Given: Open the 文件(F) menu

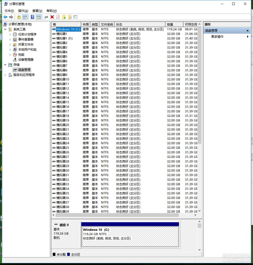Looking at the screenshot, I should [9, 11].
